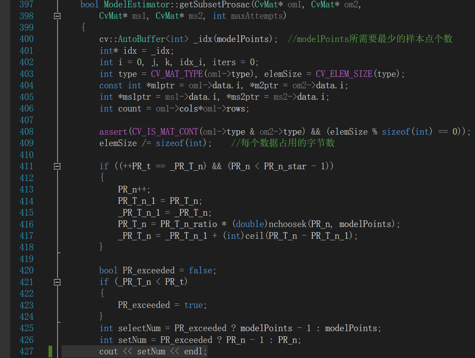Click line number 400 to select that line
Viewport: 475px width, 358px height.
[x=27, y=39]
